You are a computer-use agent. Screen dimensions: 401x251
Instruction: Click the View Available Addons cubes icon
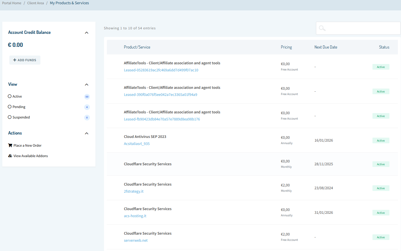point(10,156)
